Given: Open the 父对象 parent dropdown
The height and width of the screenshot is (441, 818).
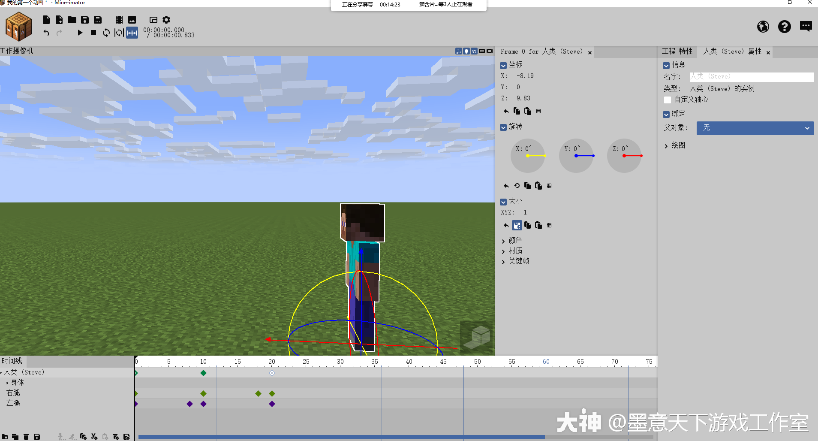Looking at the screenshot, I should pos(755,128).
